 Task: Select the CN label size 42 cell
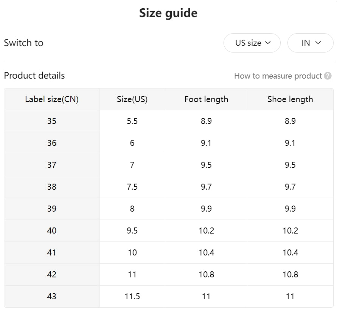click(x=52, y=275)
